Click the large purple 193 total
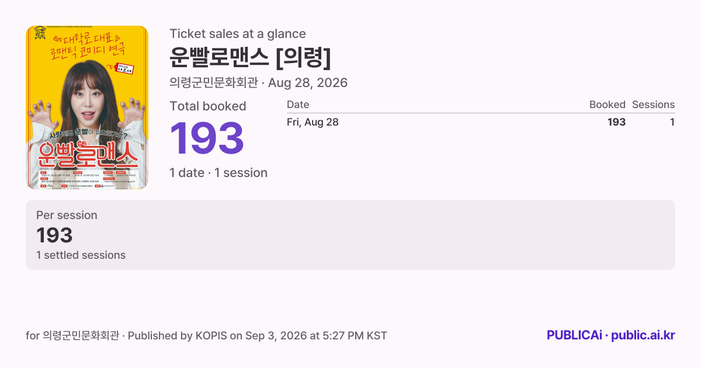 point(207,139)
